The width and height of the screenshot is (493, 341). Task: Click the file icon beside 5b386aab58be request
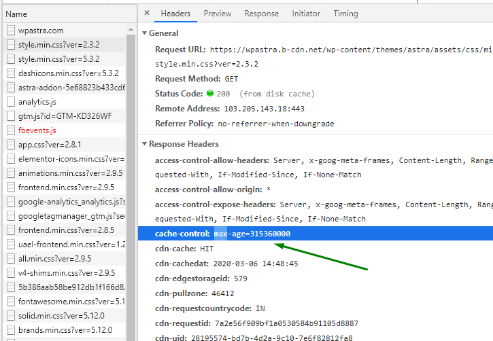(x=11, y=287)
